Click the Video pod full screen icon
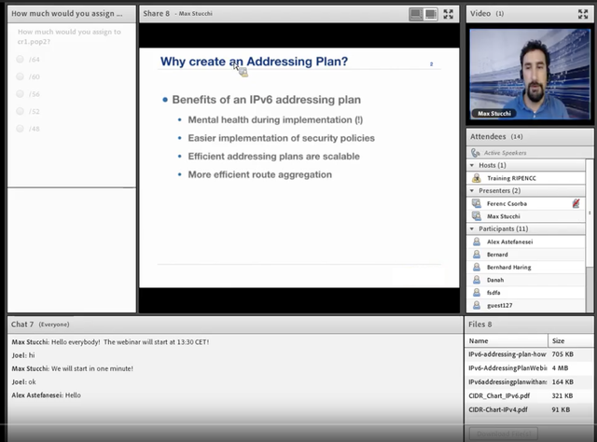Viewport: 597px width, 442px height. (583, 14)
